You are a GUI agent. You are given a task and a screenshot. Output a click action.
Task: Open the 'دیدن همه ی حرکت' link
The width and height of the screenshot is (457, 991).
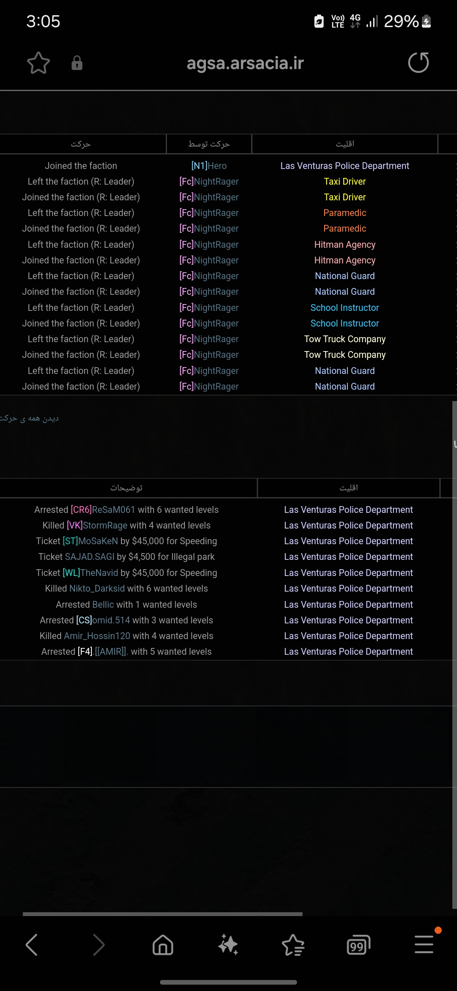click(x=29, y=418)
